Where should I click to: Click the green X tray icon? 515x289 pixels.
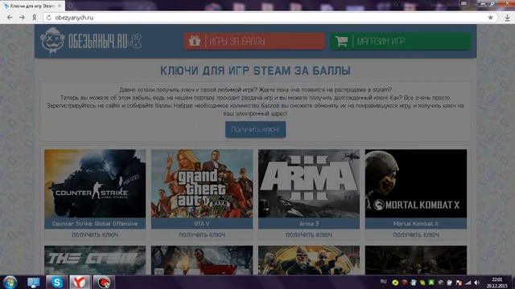click(x=431, y=283)
